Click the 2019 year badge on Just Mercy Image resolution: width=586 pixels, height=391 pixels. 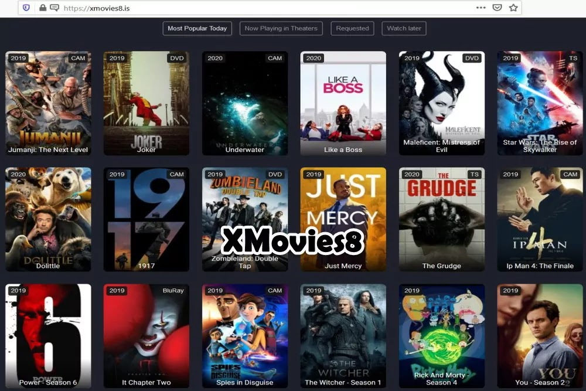click(x=314, y=174)
